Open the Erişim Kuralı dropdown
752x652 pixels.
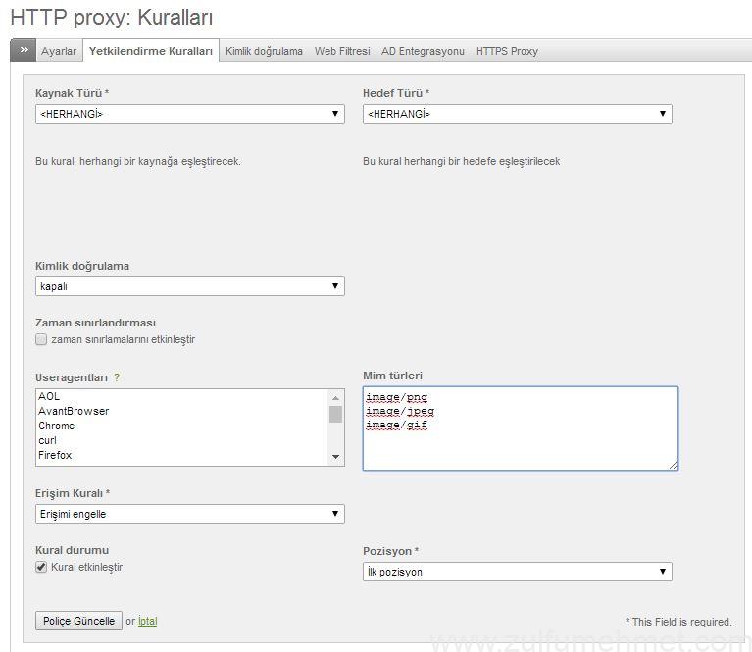click(190, 514)
